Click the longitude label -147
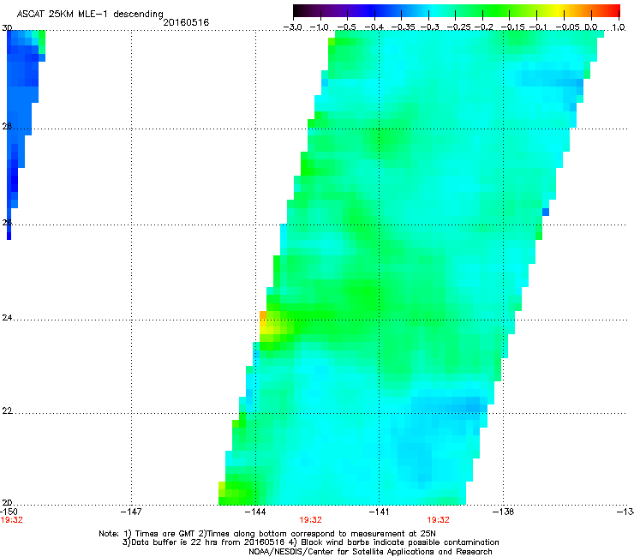The height and width of the screenshot is (557, 634). 131,512
